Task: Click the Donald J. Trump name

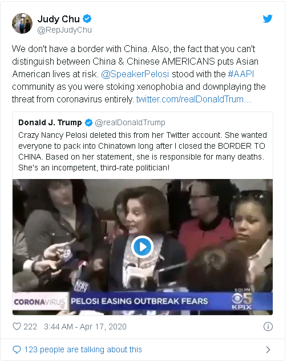Action: coord(50,122)
